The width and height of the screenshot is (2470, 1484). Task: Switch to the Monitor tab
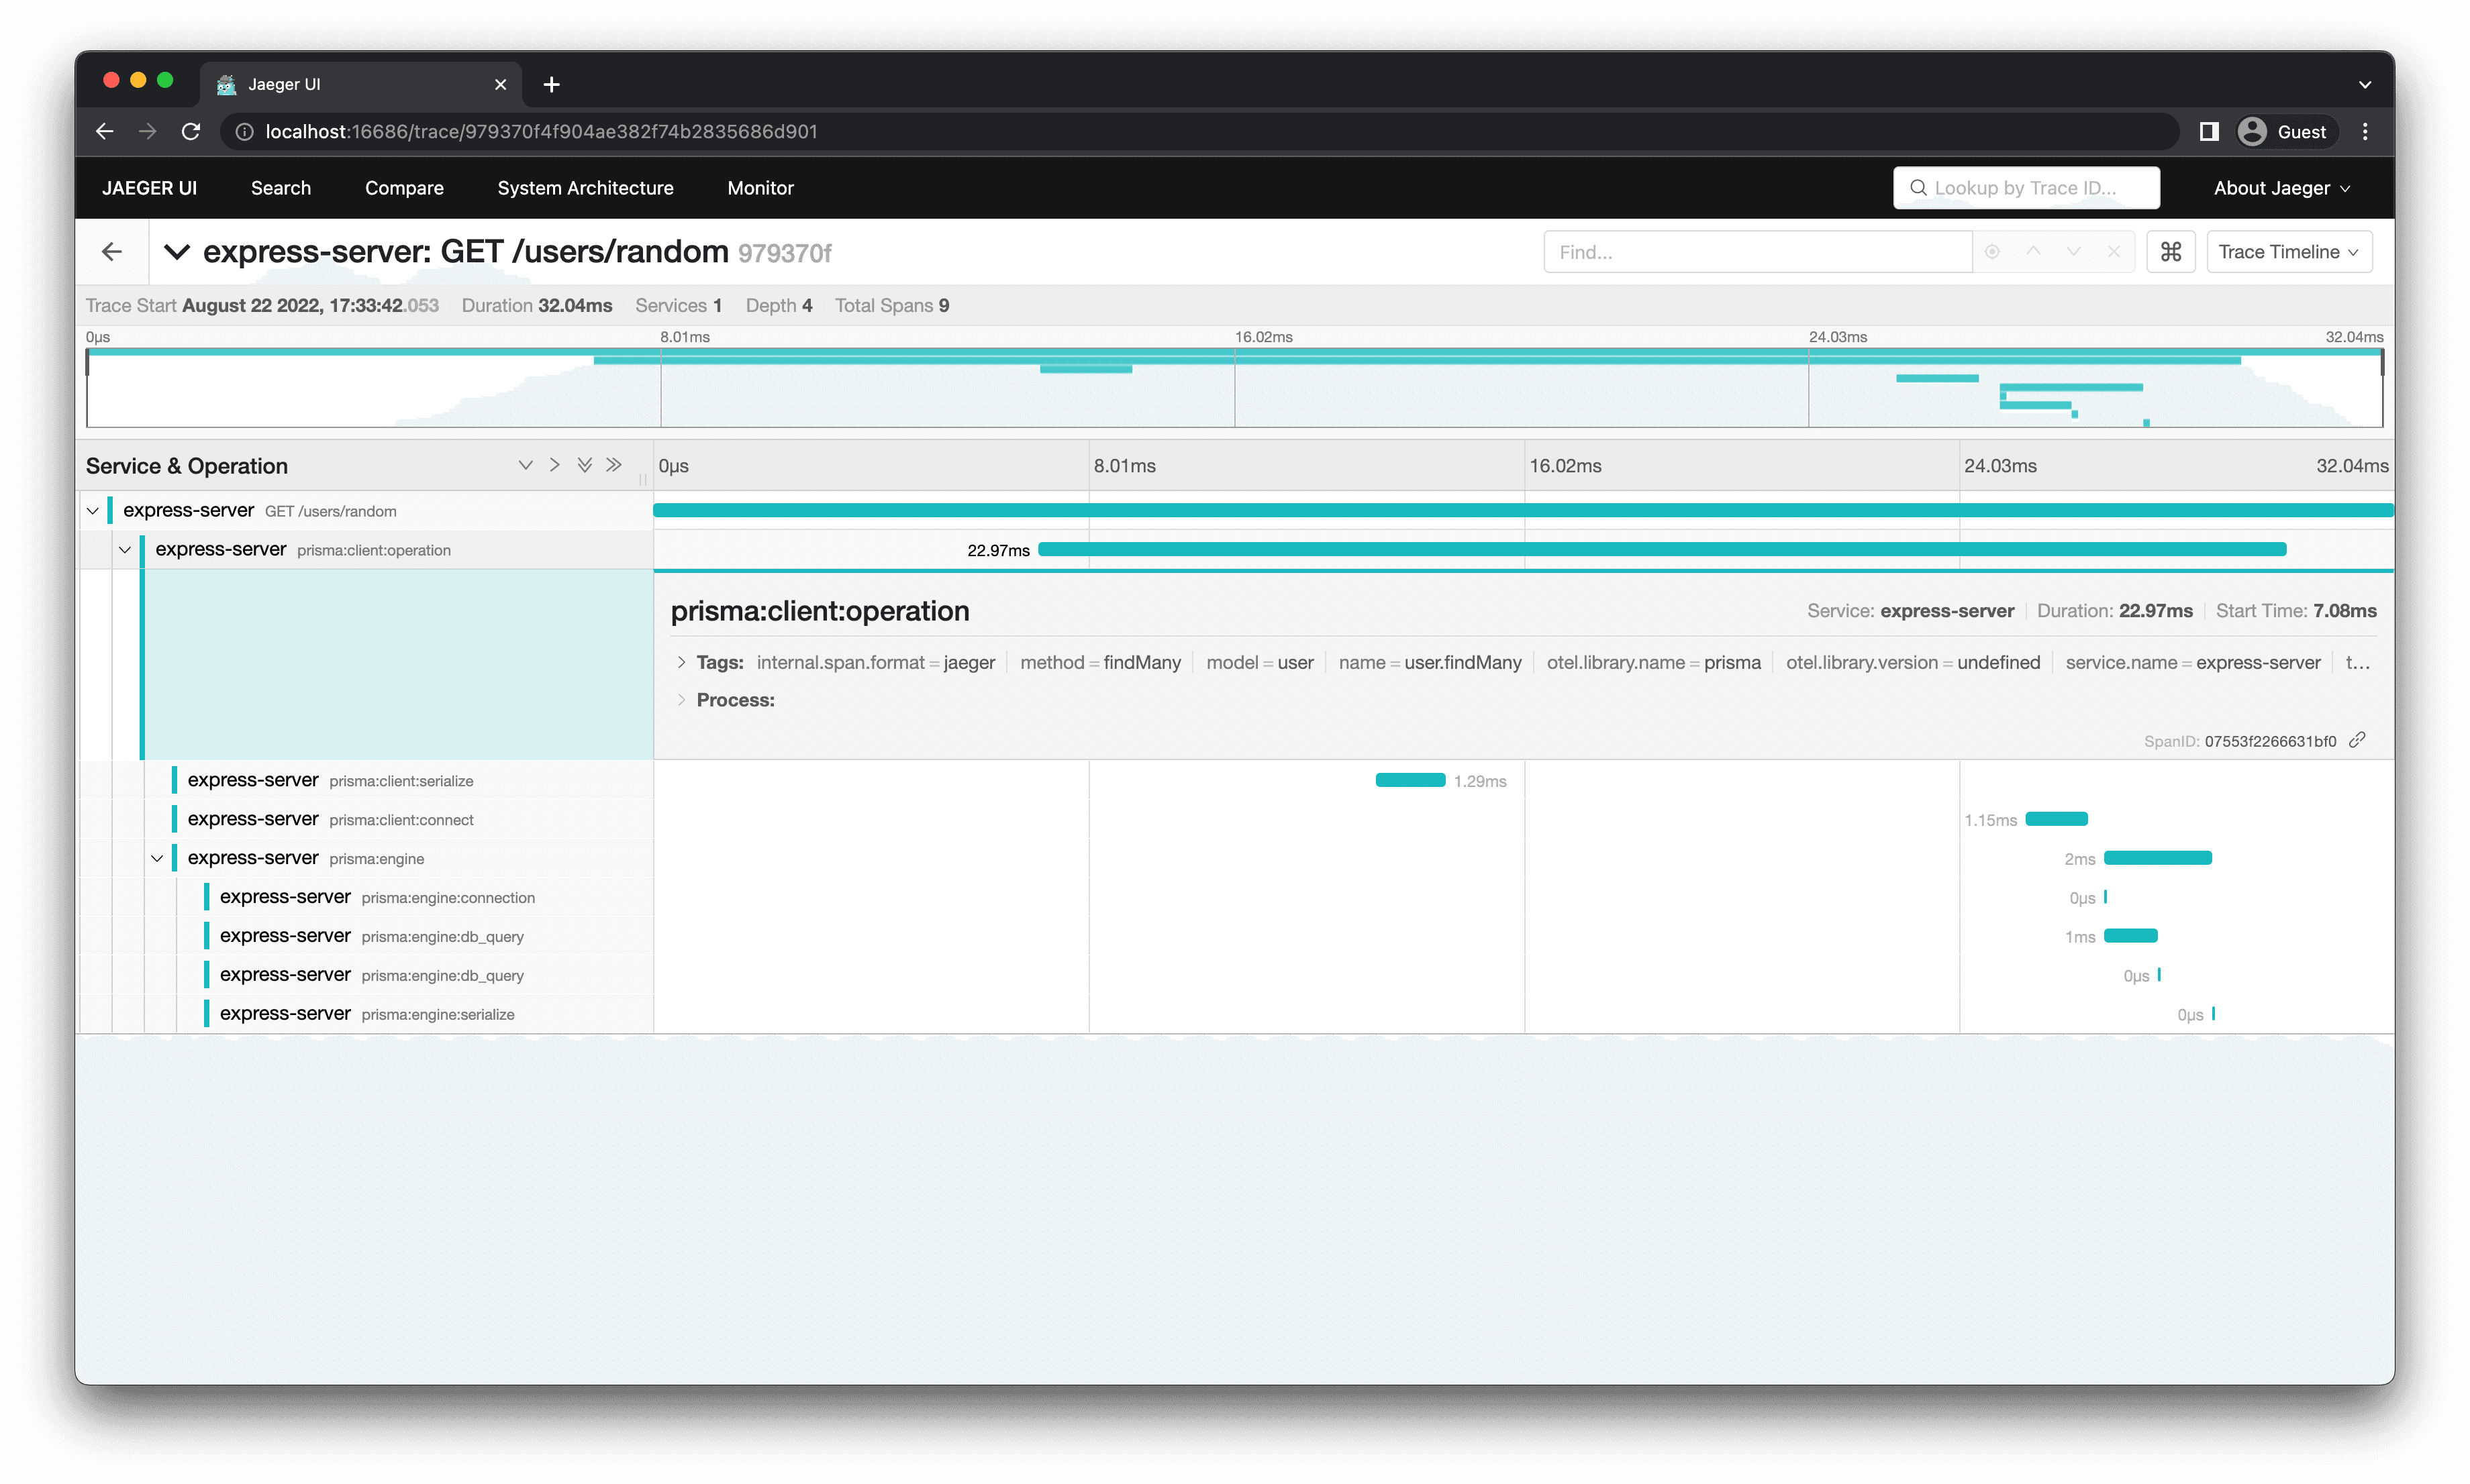coord(760,187)
